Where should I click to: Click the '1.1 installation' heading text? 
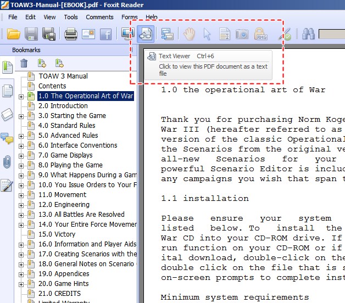205,199
